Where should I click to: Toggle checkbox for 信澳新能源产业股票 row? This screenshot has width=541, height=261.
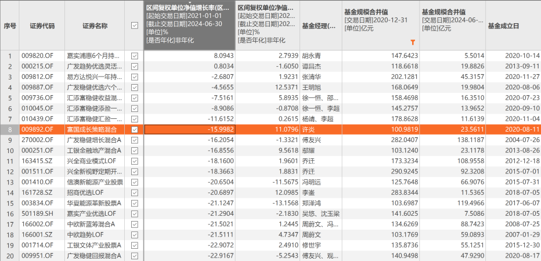pyautogui.click(x=135, y=182)
